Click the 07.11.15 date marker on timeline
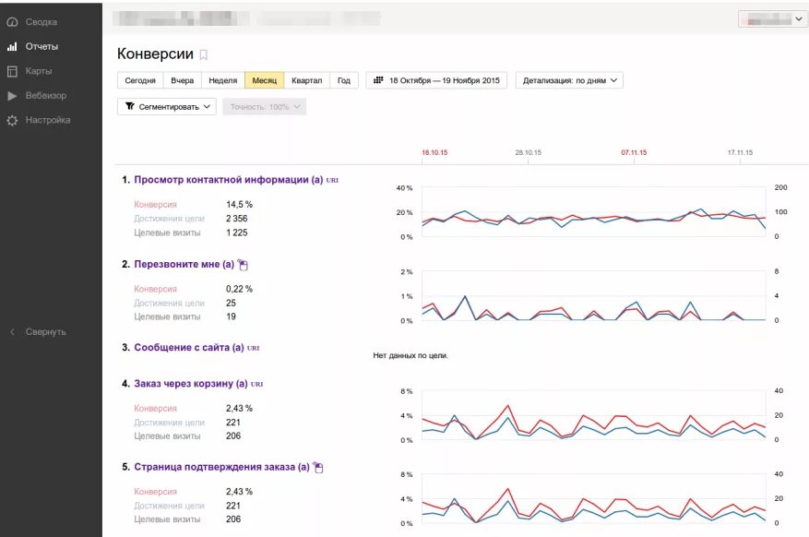This screenshot has width=809, height=537. [x=634, y=152]
